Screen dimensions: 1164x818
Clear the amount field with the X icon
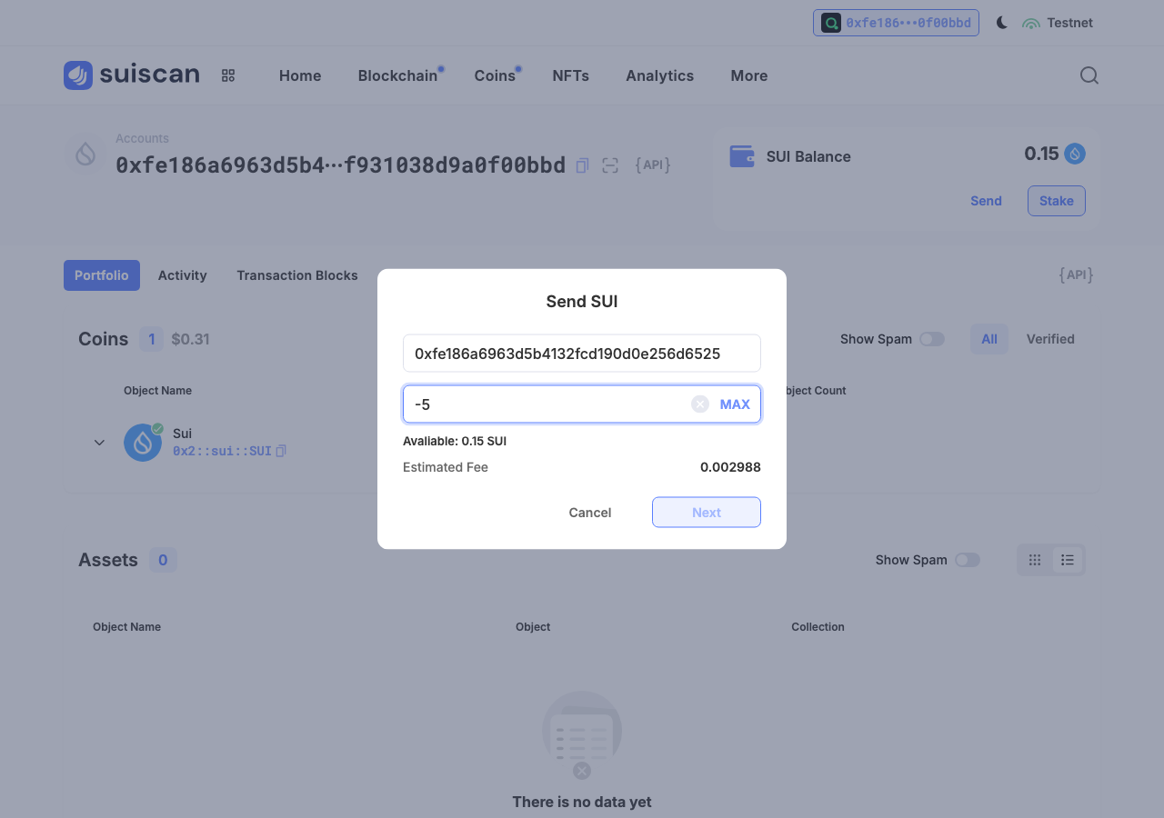[x=700, y=404]
